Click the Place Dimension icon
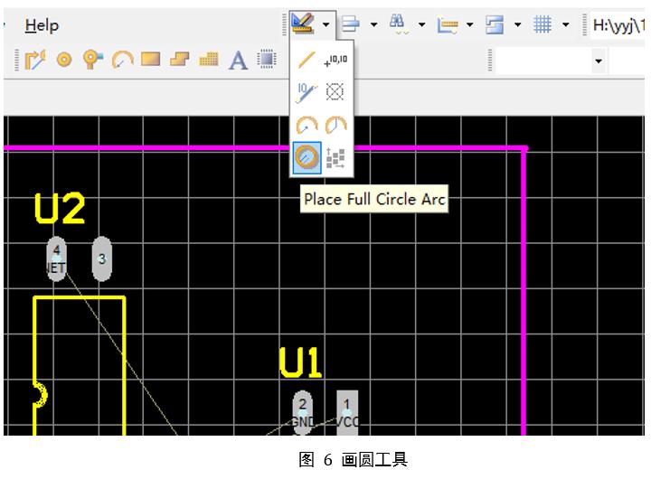Screen dimensions: 651x479 [448, 24]
